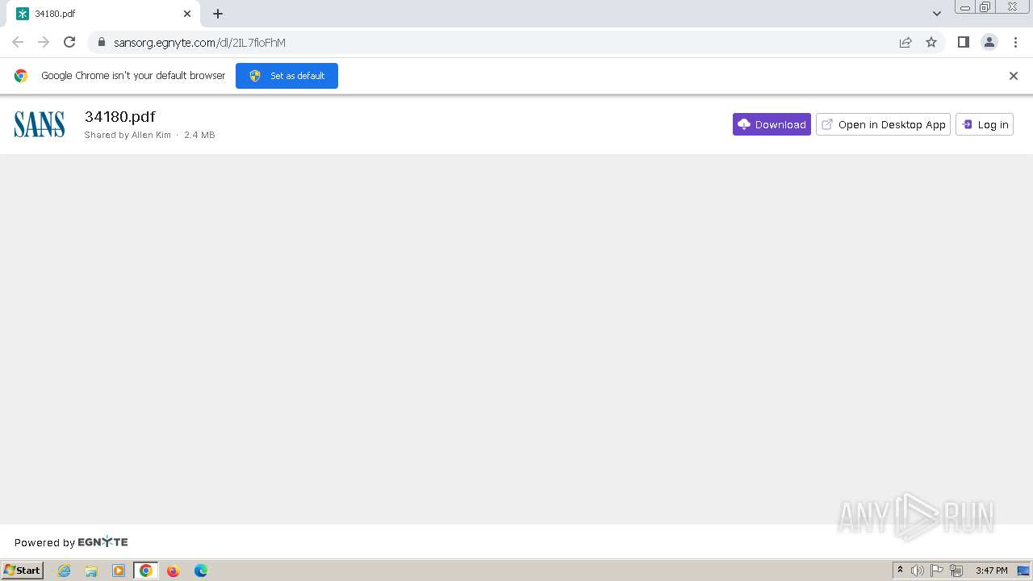The height and width of the screenshot is (581, 1033).
Task: Share this page icon
Action: [x=905, y=42]
